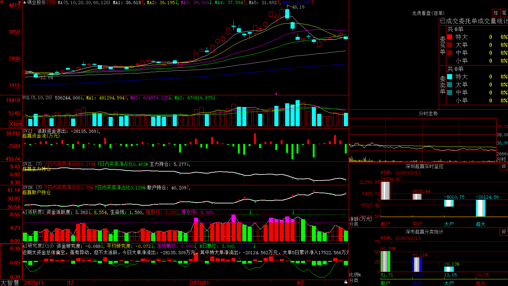Click the VOL(5,10,20) indicator label
The width and height of the screenshot is (508, 286).
(37, 98)
